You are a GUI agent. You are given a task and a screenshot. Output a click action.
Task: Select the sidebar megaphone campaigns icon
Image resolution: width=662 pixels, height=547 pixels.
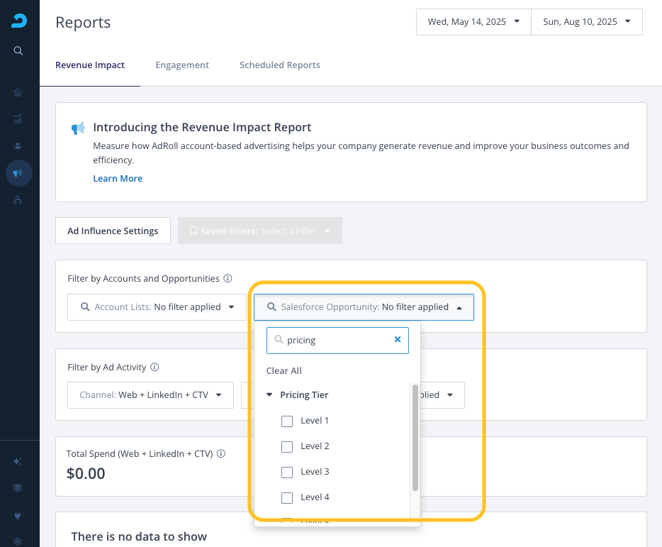[x=18, y=173]
